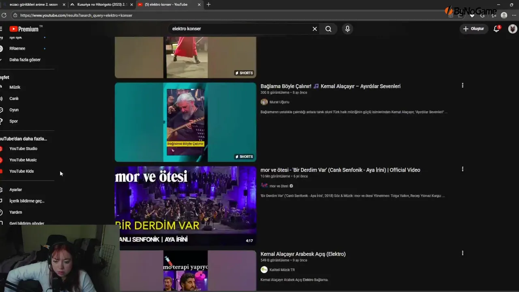Click Geri bildirim gönder
519x292 pixels.
(x=27, y=223)
